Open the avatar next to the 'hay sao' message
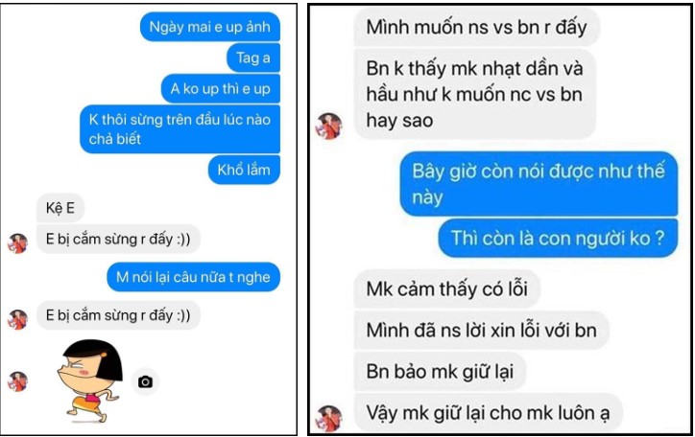This screenshot has height=437, width=695. [x=328, y=126]
